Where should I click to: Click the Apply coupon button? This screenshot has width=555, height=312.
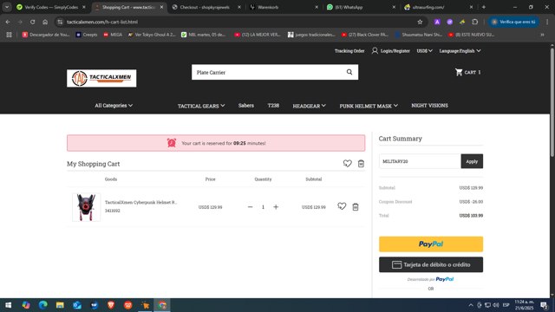[472, 161]
